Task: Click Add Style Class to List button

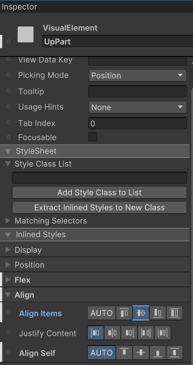Action: (x=100, y=192)
